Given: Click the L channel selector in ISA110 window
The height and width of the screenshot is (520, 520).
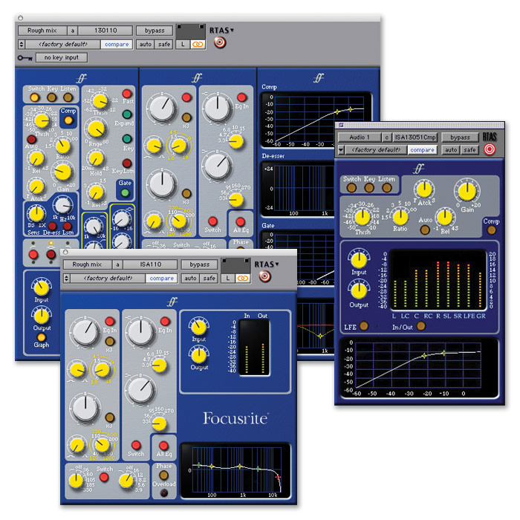Looking at the screenshot, I should pos(228,279).
